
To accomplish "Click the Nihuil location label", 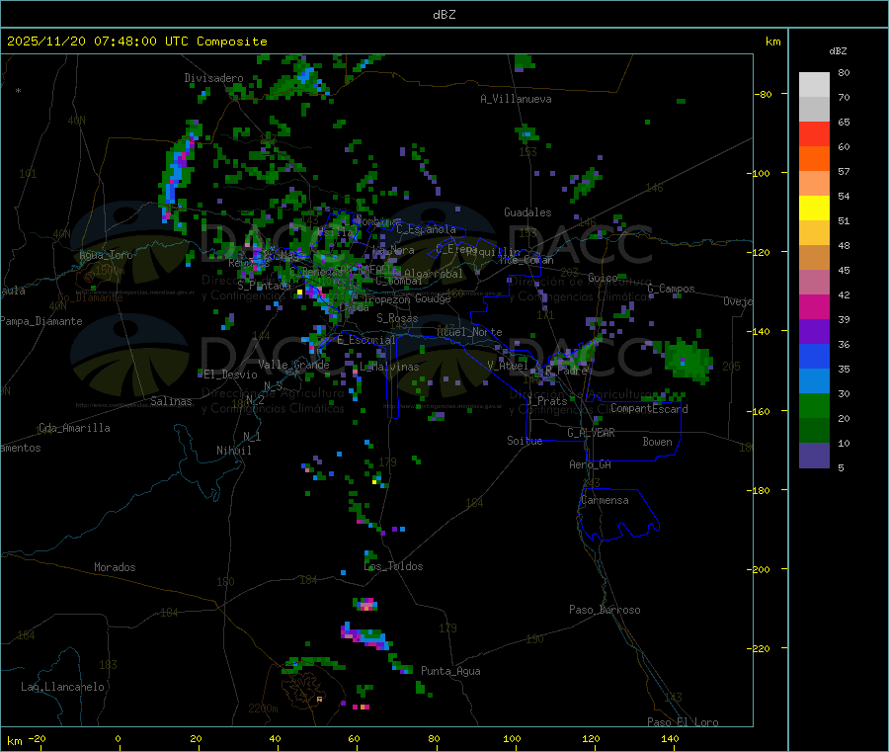I will point(234,451).
